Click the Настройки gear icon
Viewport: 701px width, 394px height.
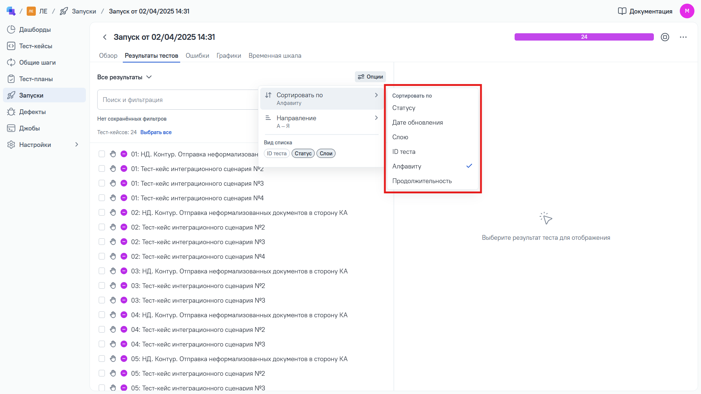coord(11,145)
